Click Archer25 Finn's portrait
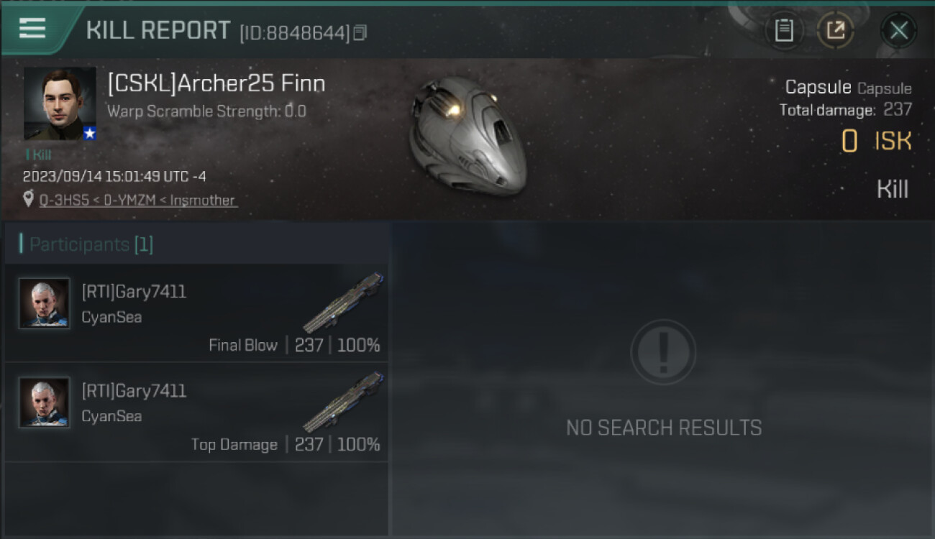The height and width of the screenshot is (539, 935). tap(60, 103)
